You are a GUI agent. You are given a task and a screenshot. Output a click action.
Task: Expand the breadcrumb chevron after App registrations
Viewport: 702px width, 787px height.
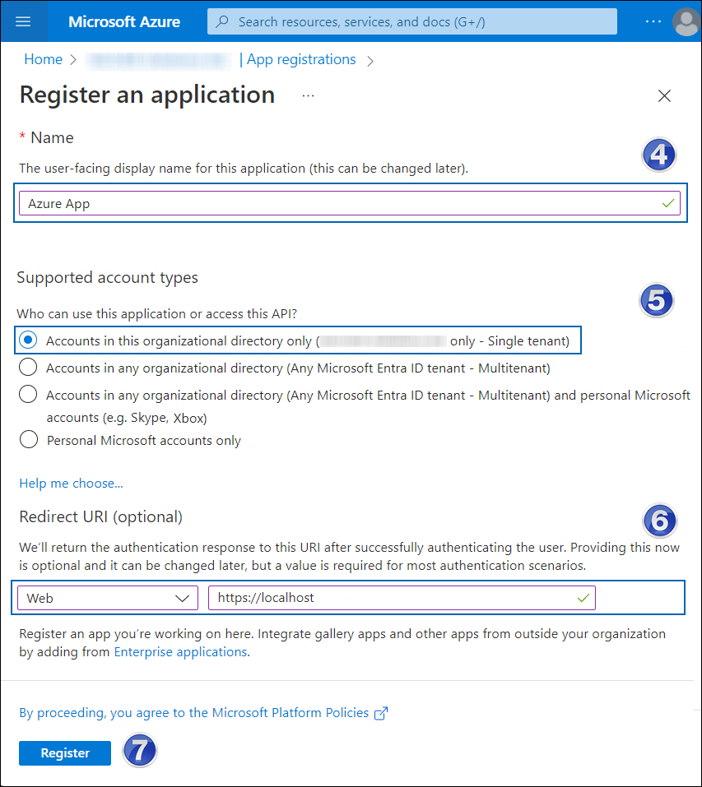point(370,59)
